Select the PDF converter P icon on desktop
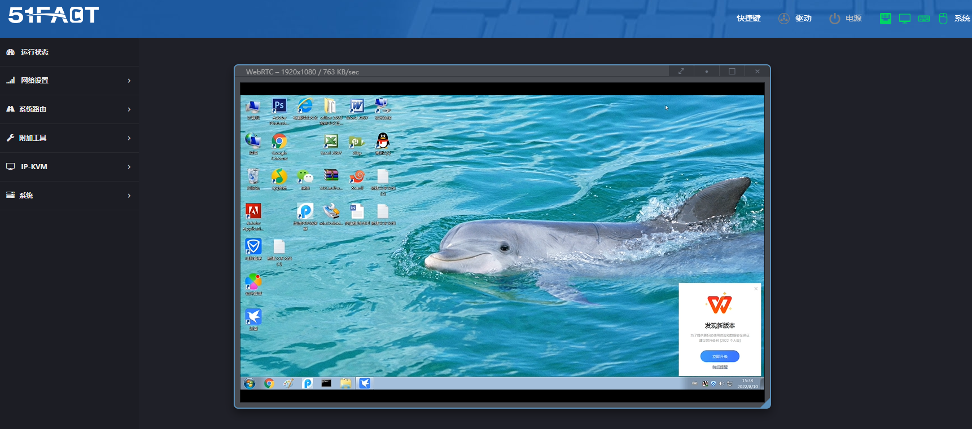 305,216
